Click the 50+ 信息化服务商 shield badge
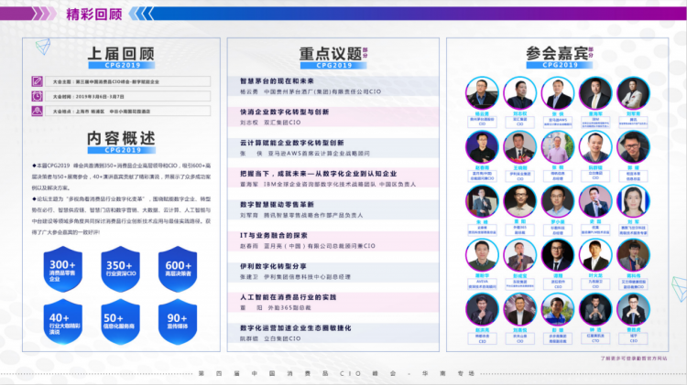The height and width of the screenshot is (385, 687). (121, 322)
